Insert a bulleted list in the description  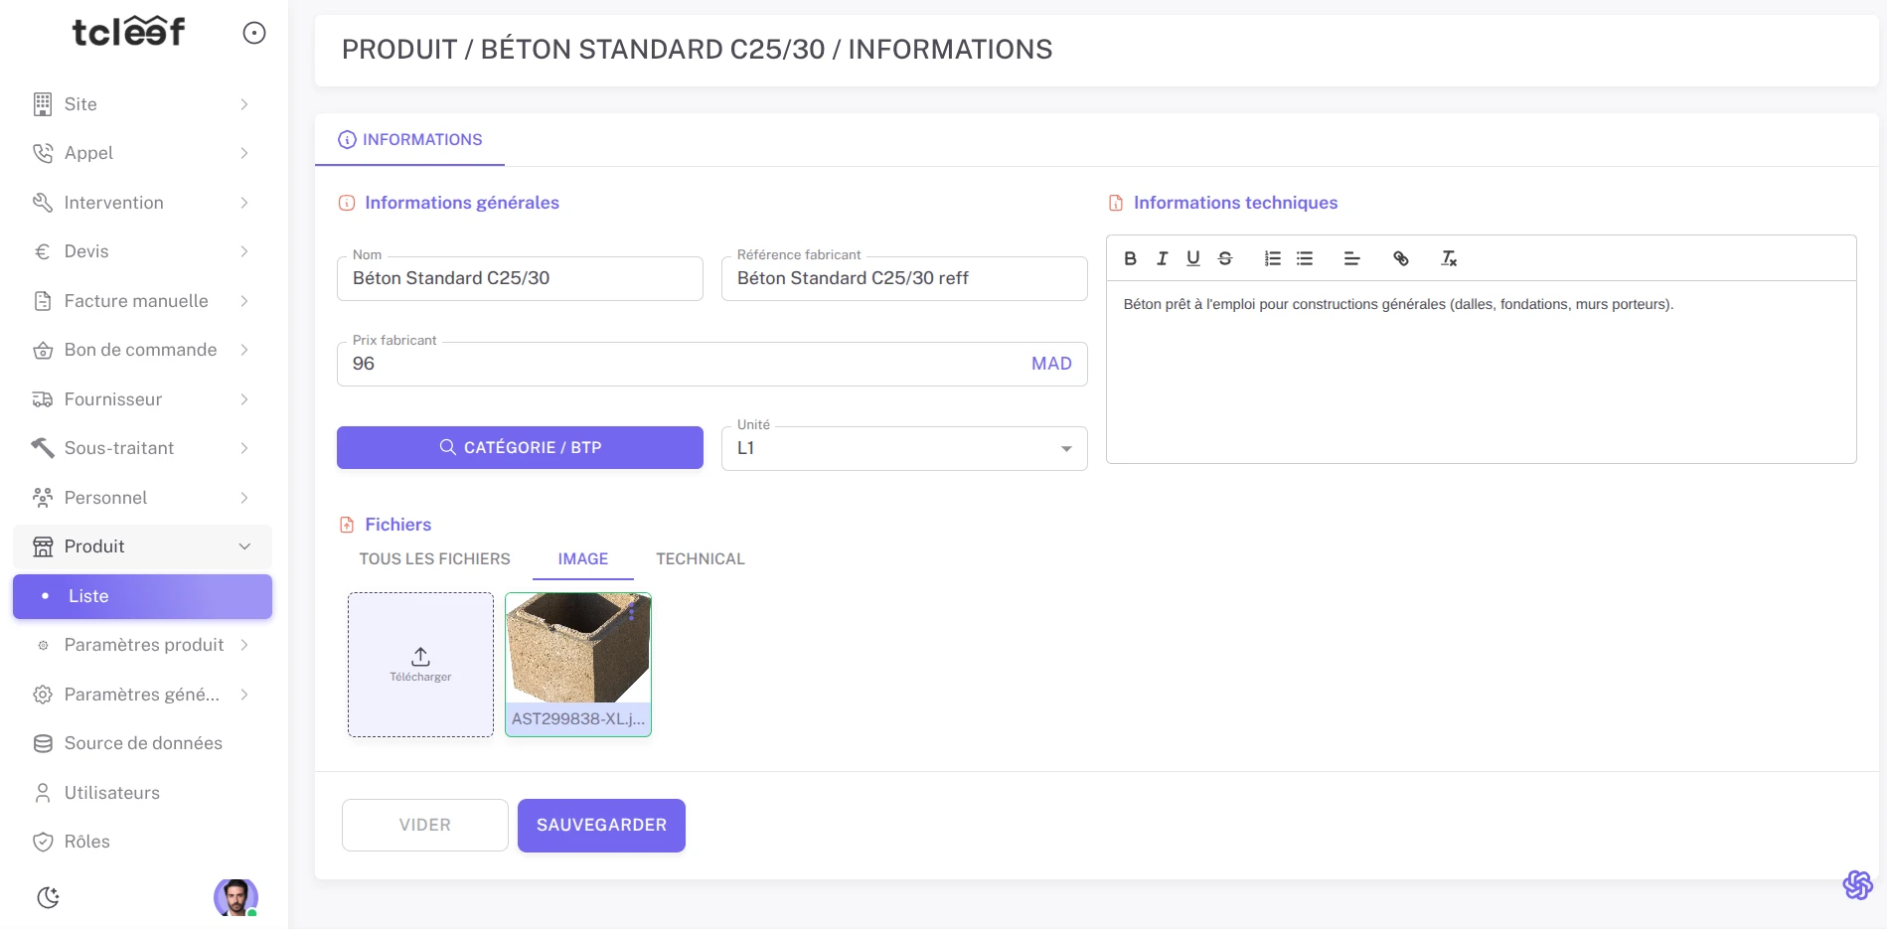pyautogui.click(x=1304, y=258)
